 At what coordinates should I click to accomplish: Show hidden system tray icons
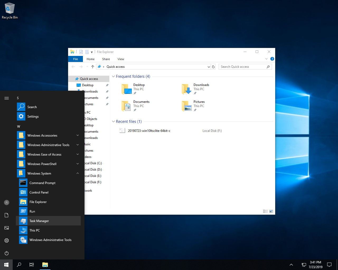click(x=291, y=265)
